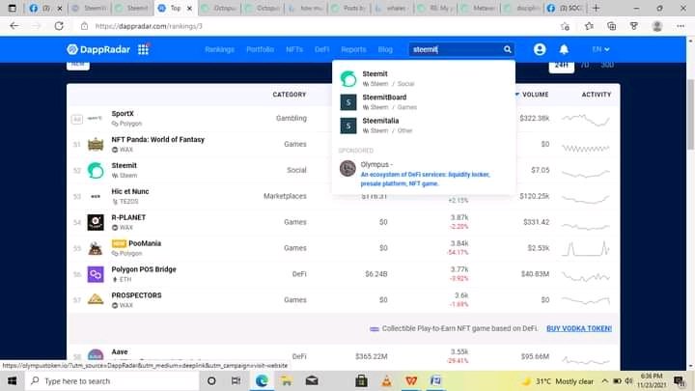Open the browser favorites star icon
The height and width of the screenshot is (391, 695).
point(589,26)
